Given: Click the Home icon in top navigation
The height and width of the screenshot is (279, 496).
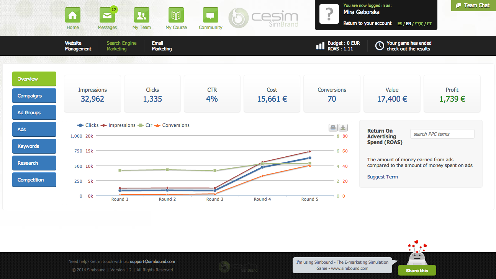Looking at the screenshot, I should tap(72, 15).
